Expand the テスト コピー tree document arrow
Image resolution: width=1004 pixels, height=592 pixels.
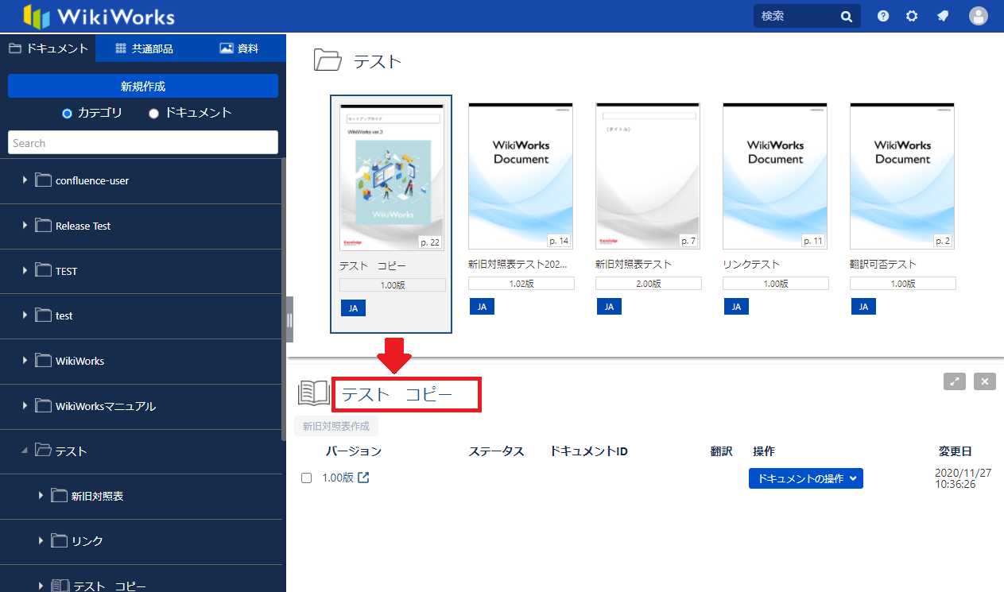pos(41,586)
